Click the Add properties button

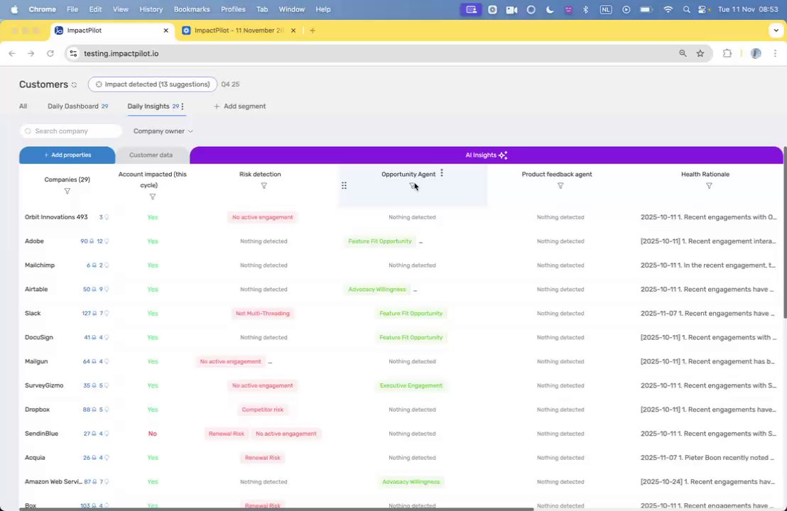coord(67,155)
